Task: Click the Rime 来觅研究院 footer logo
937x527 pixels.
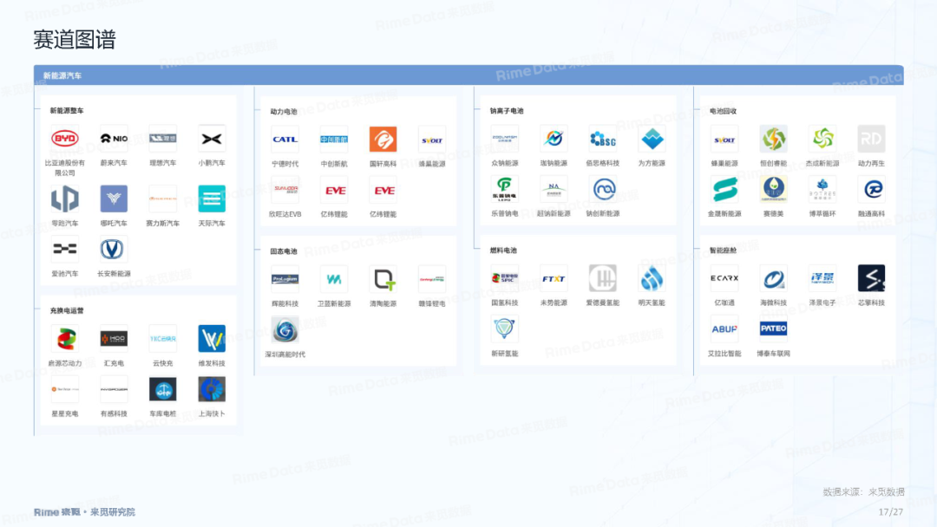Action: point(84,512)
